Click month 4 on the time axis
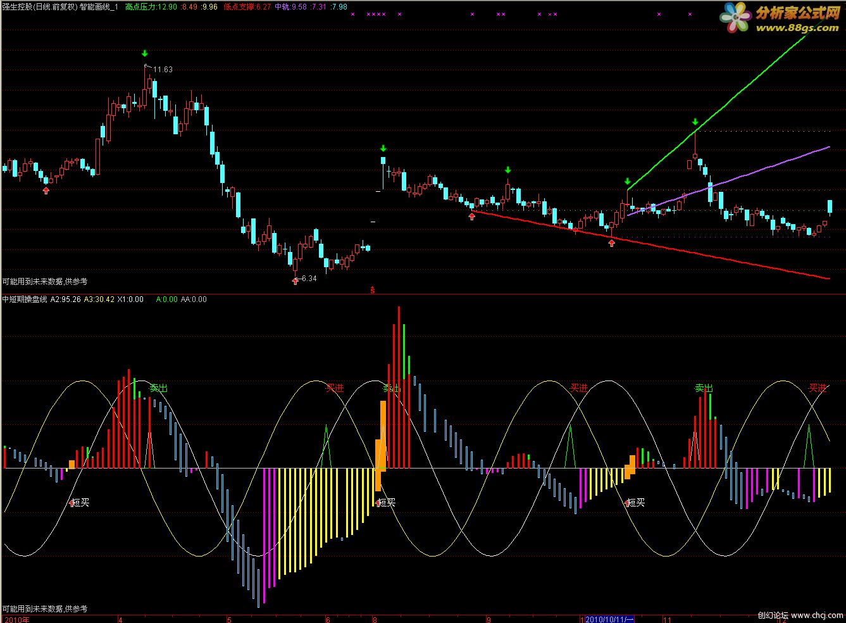Viewport: 846px width, 623px height. 121,619
